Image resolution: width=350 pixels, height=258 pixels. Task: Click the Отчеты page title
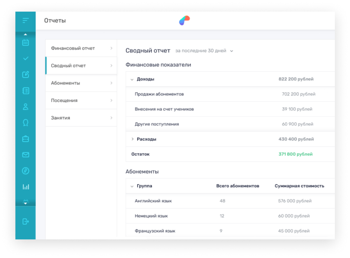coord(55,21)
